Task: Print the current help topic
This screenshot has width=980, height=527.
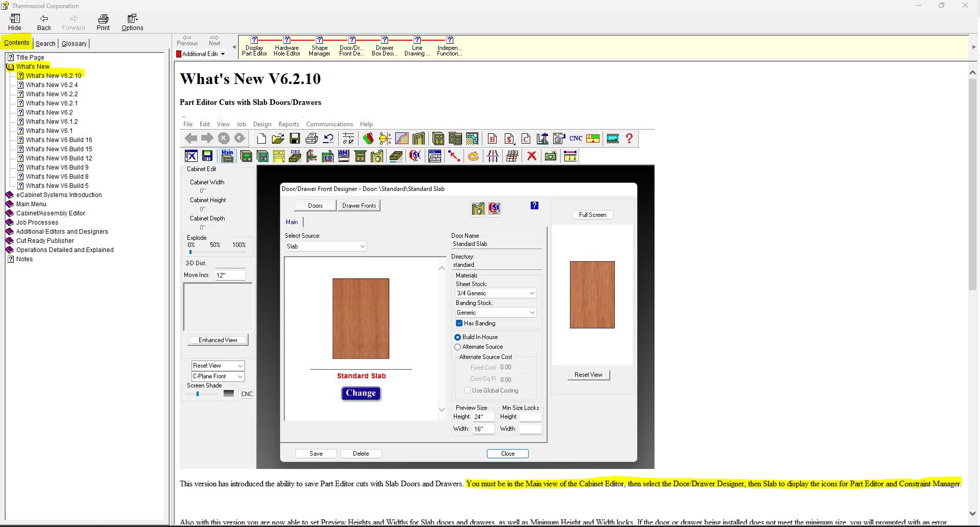Action: pyautogui.click(x=103, y=19)
